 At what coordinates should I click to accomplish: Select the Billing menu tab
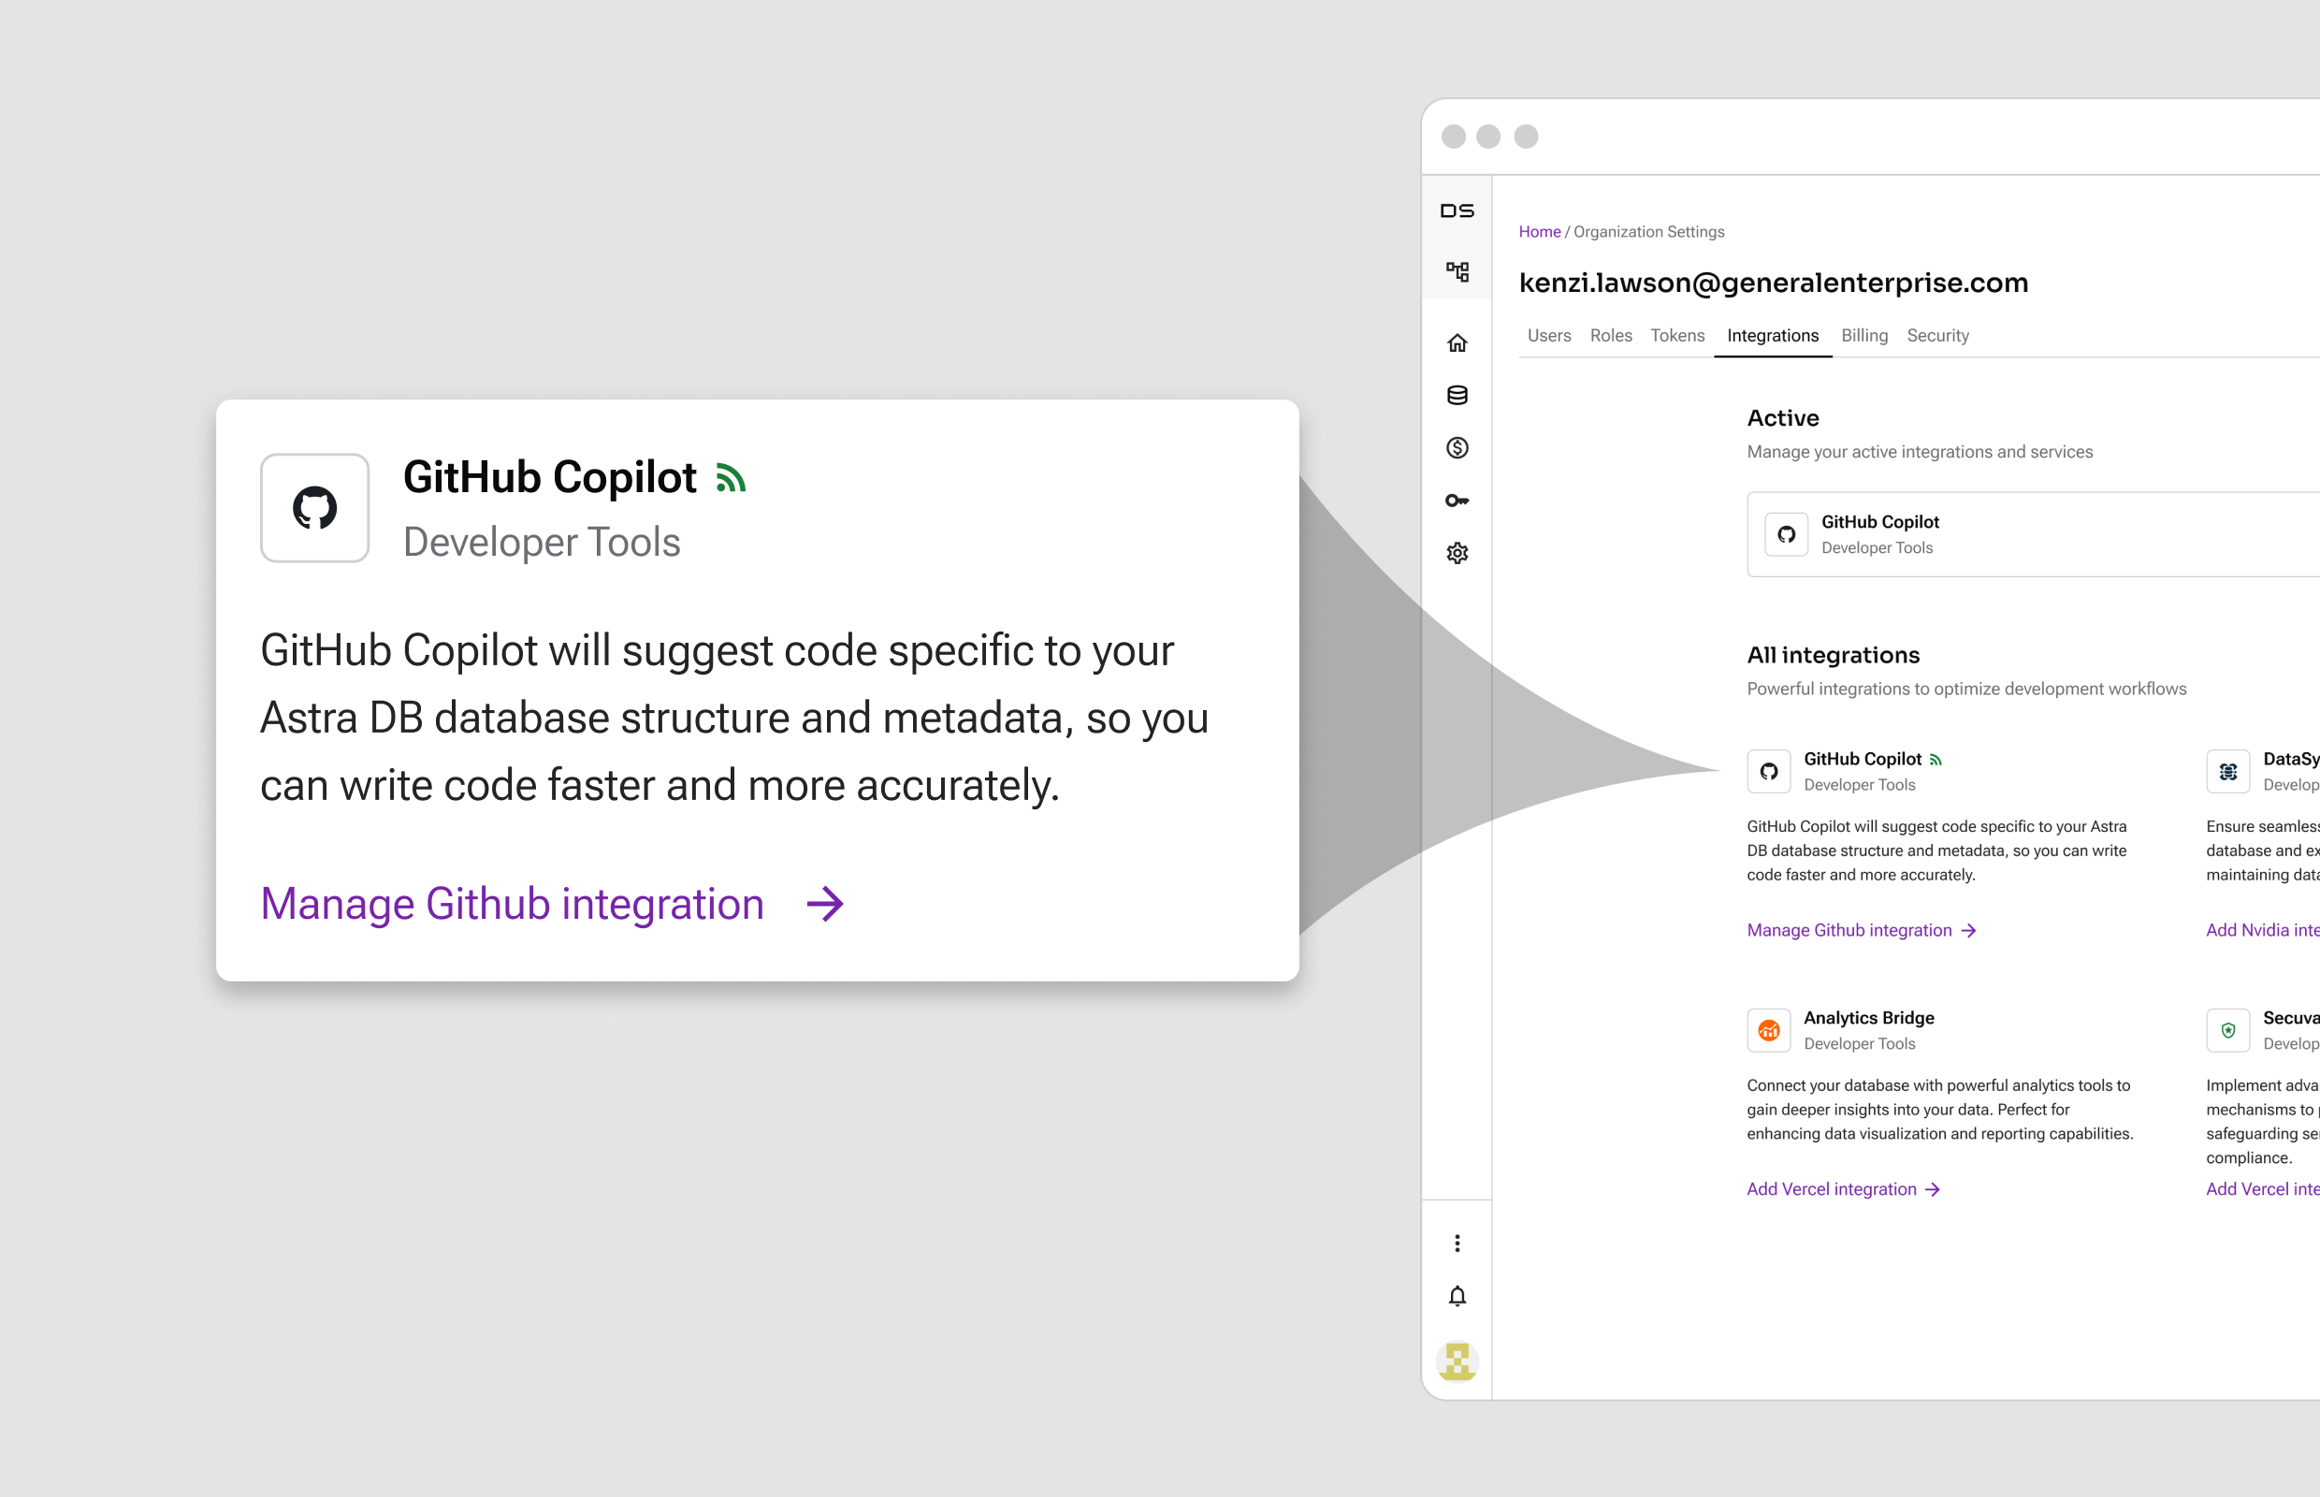click(x=1863, y=335)
